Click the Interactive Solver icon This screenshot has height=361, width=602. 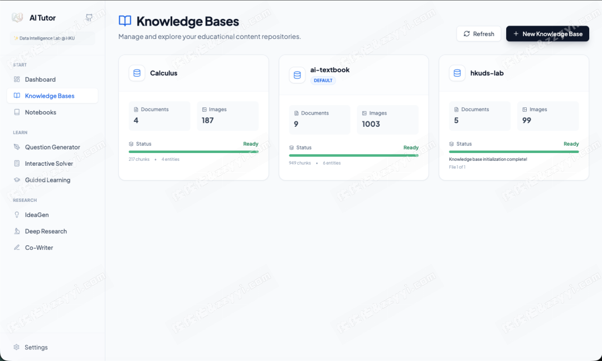17,164
